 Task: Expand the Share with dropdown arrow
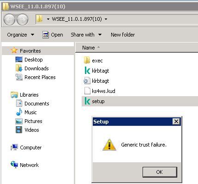coord(100,35)
